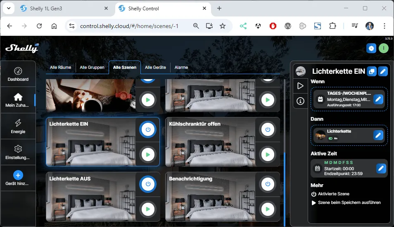Click the plus icon to add a device

tap(18, 175)
